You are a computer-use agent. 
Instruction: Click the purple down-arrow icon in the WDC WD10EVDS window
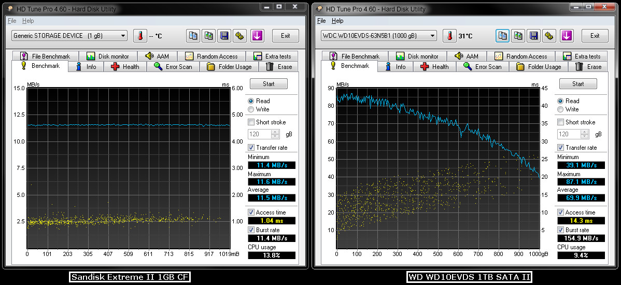567,36
